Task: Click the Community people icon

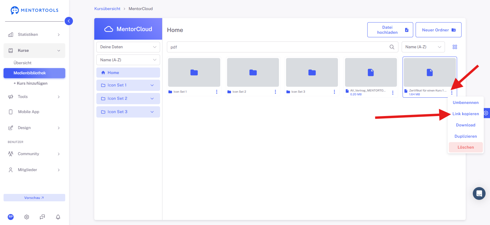Action: [11, 154]
